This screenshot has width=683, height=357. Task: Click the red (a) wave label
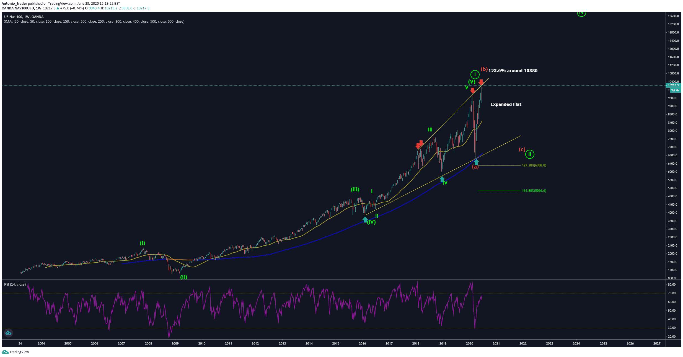pyautogui.click(x=475, y=167)
